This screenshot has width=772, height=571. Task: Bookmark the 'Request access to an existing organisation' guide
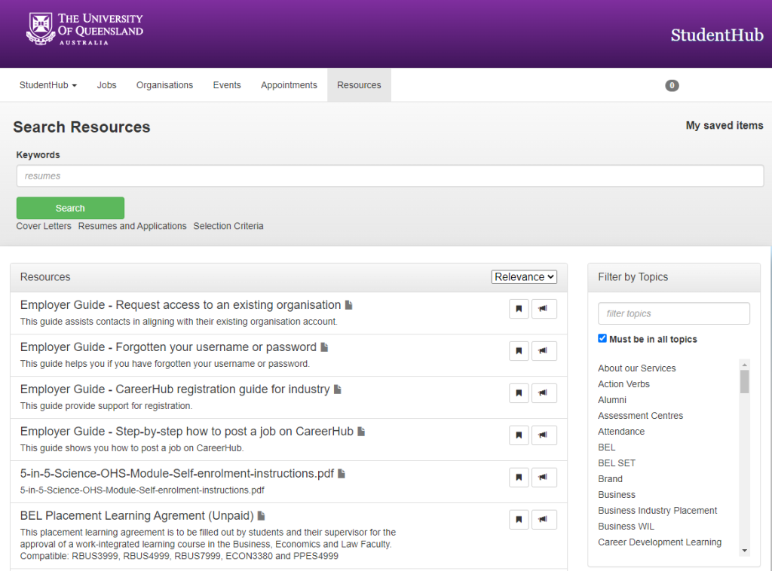tap(519, 308)
